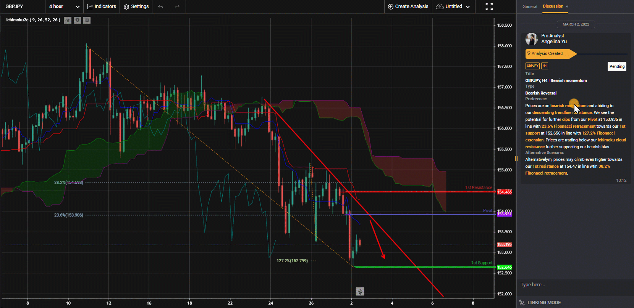Switch to the Discussion tab
This screenshot has height=308, width=634.
[553, 6]
